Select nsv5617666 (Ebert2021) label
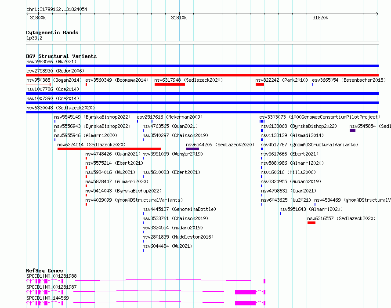Screen dimensions: 391x308 pos(290,154)
